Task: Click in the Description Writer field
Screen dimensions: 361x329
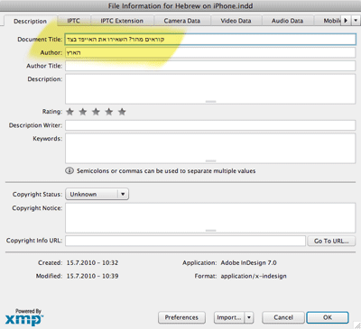Action: point(210,125)
